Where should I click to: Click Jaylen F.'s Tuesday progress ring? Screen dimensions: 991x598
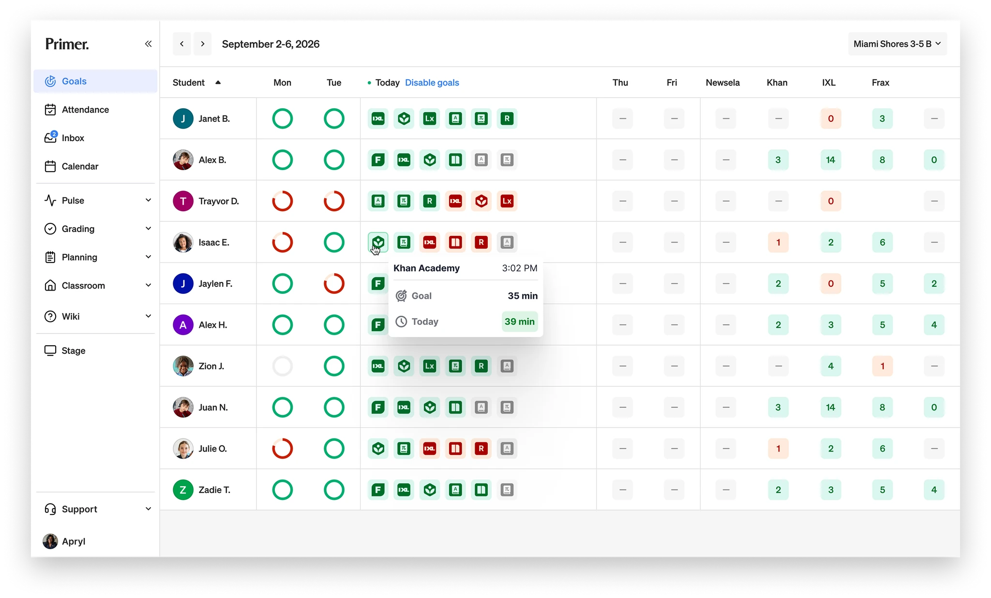(x=334, y=283)
